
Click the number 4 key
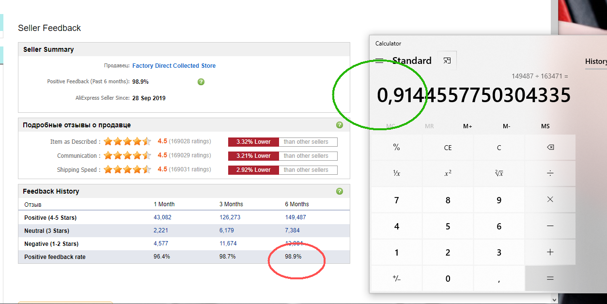point(396,226)
